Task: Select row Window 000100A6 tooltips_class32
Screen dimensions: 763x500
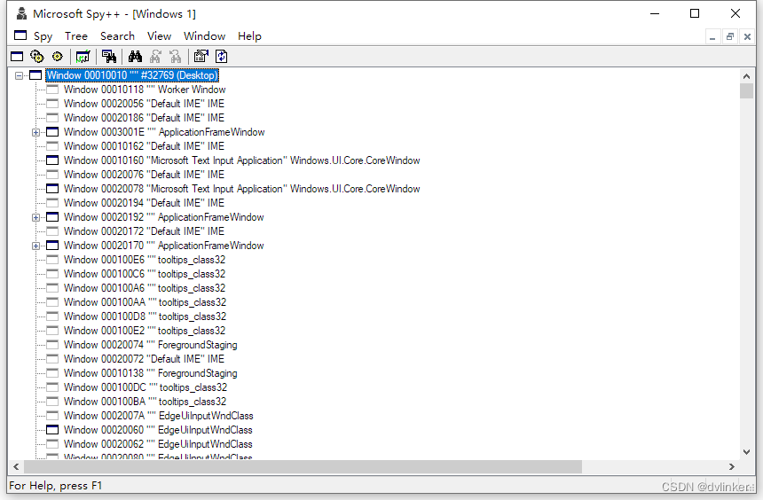Action: tap(145, 288)
